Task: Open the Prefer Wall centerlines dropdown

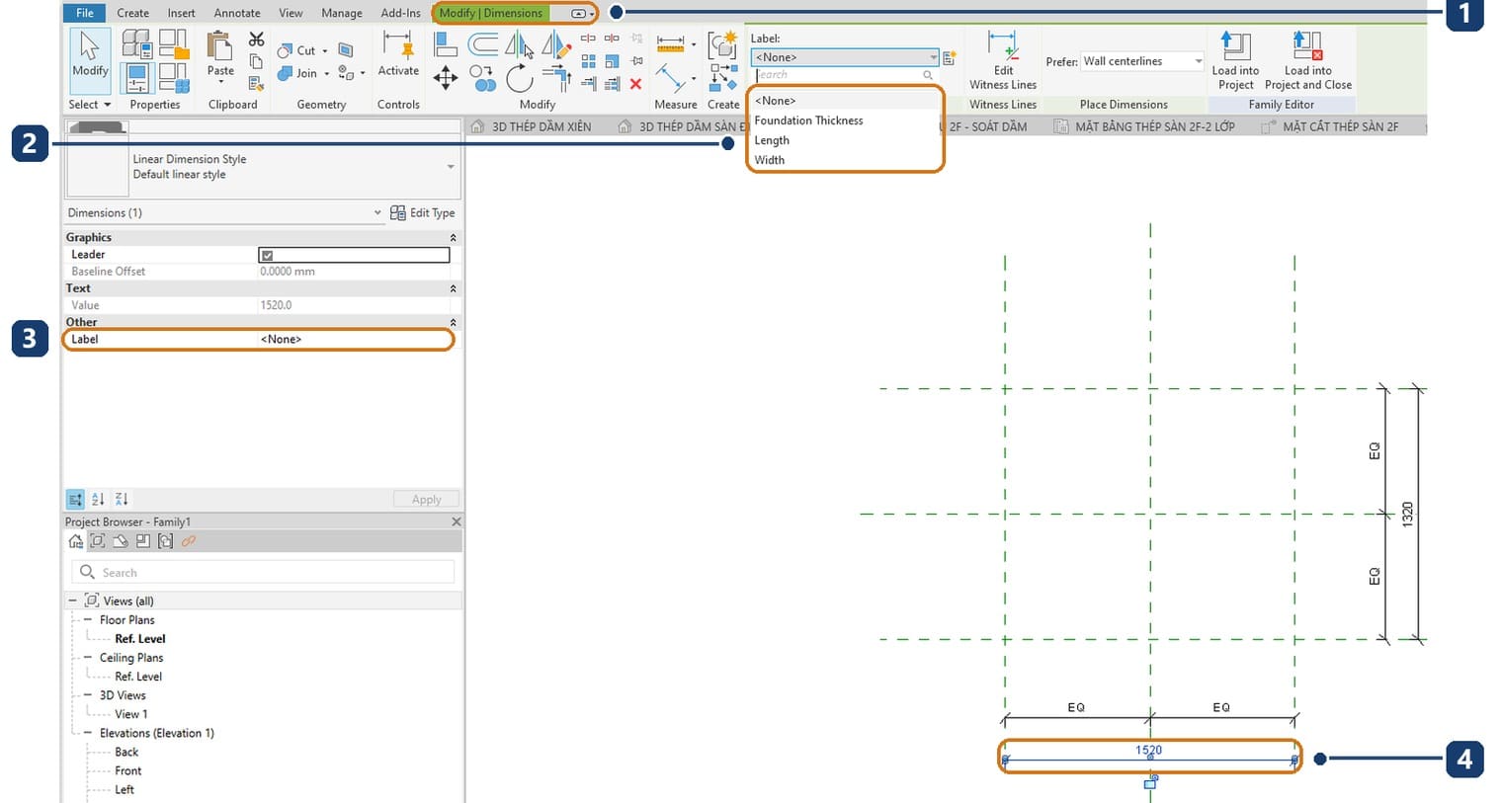Action: click(x=1142, y=61)
